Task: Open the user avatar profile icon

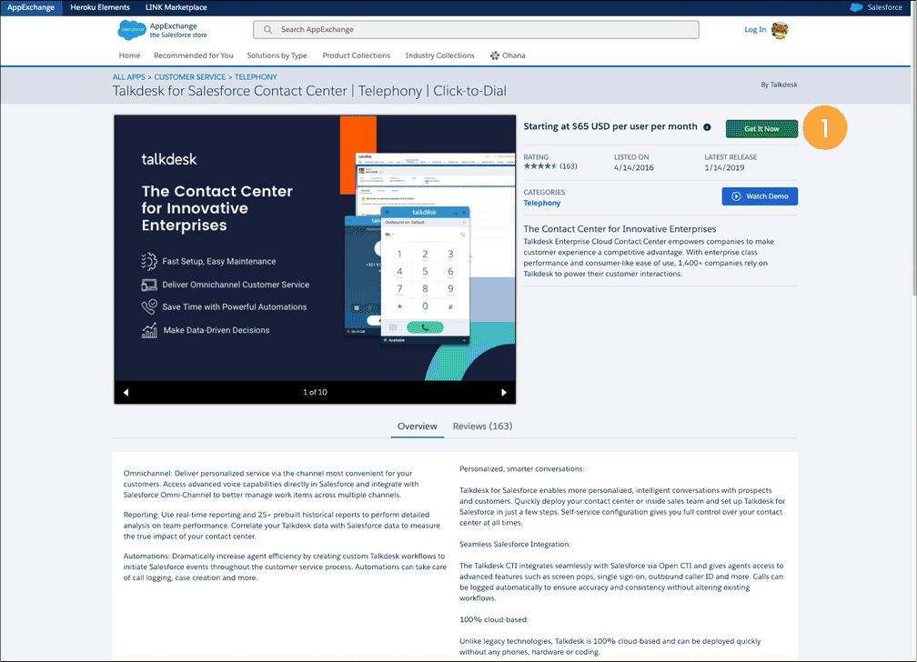Action: pos(780,29)
